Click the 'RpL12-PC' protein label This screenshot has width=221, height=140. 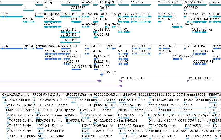(x=102, y=56)
